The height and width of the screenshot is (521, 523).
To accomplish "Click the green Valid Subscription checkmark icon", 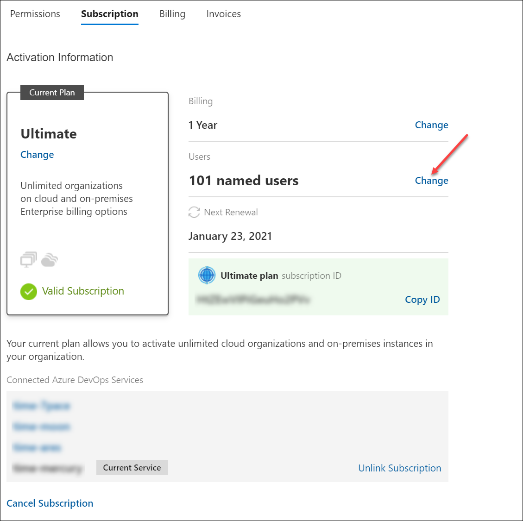I will click(29, 291).
